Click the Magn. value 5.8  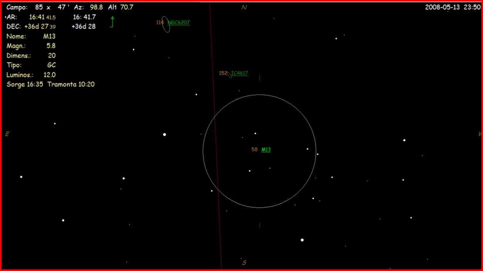pyautogui.click(x=51, y=46)
